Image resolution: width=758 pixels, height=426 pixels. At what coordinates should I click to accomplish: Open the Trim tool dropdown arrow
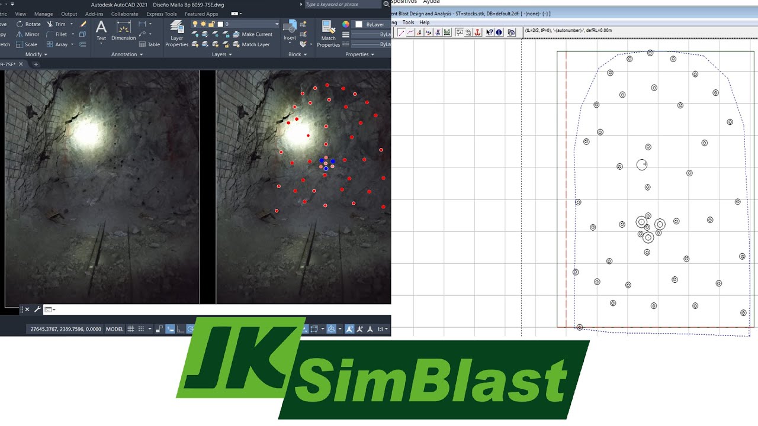point(72,24)
